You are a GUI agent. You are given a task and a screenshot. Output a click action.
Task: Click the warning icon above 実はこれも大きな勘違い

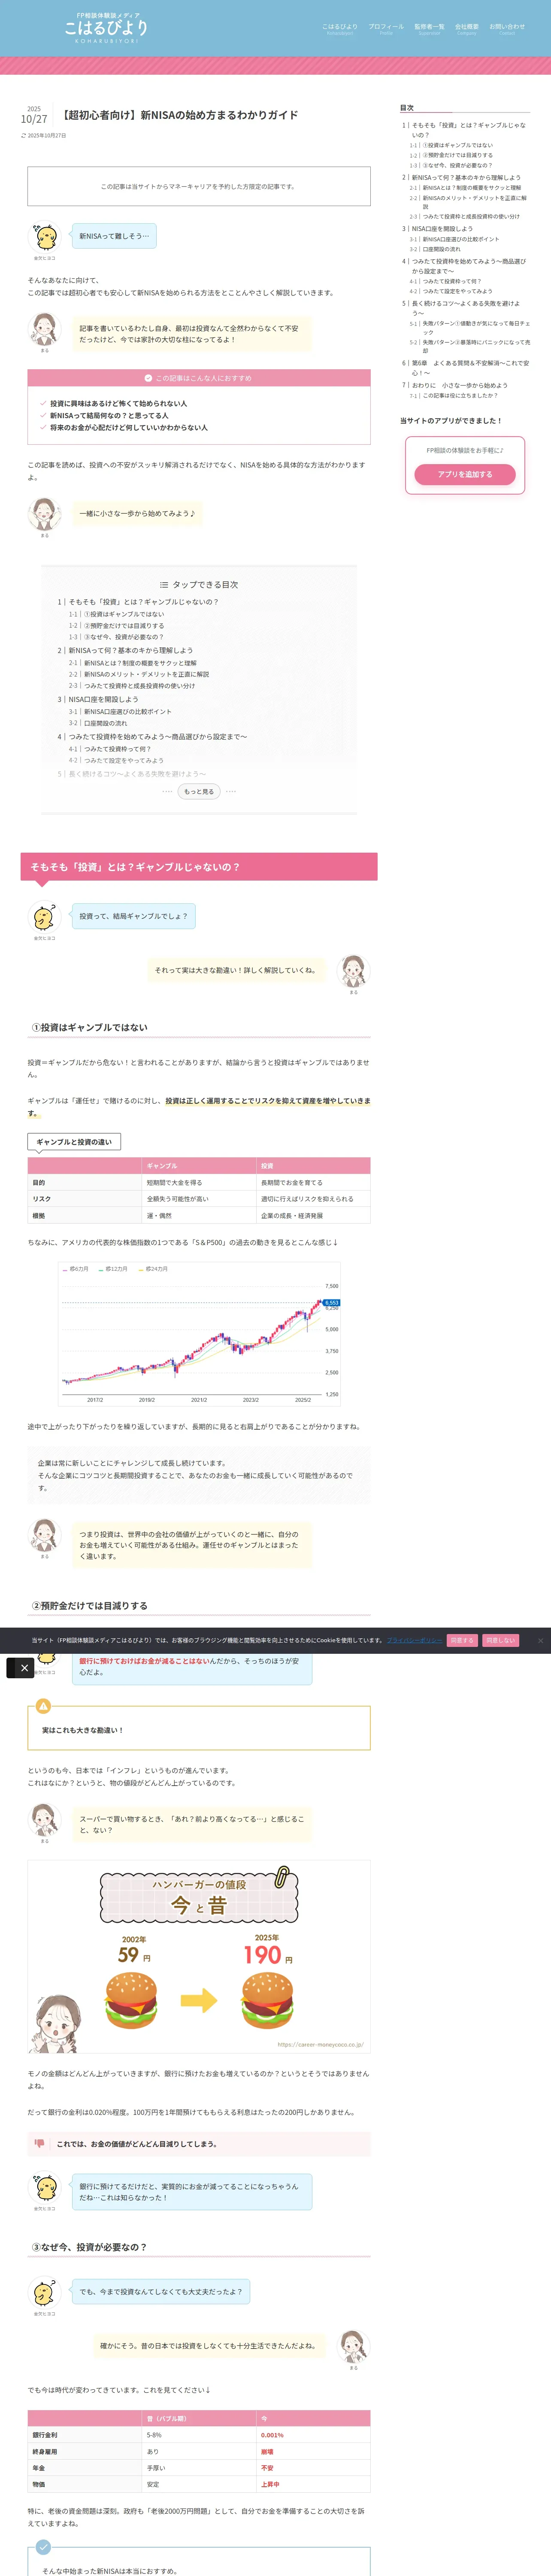43,1706
